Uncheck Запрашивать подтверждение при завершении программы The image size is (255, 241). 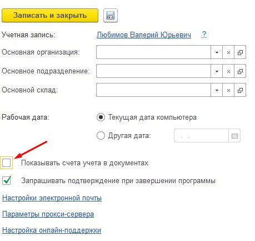7,180
